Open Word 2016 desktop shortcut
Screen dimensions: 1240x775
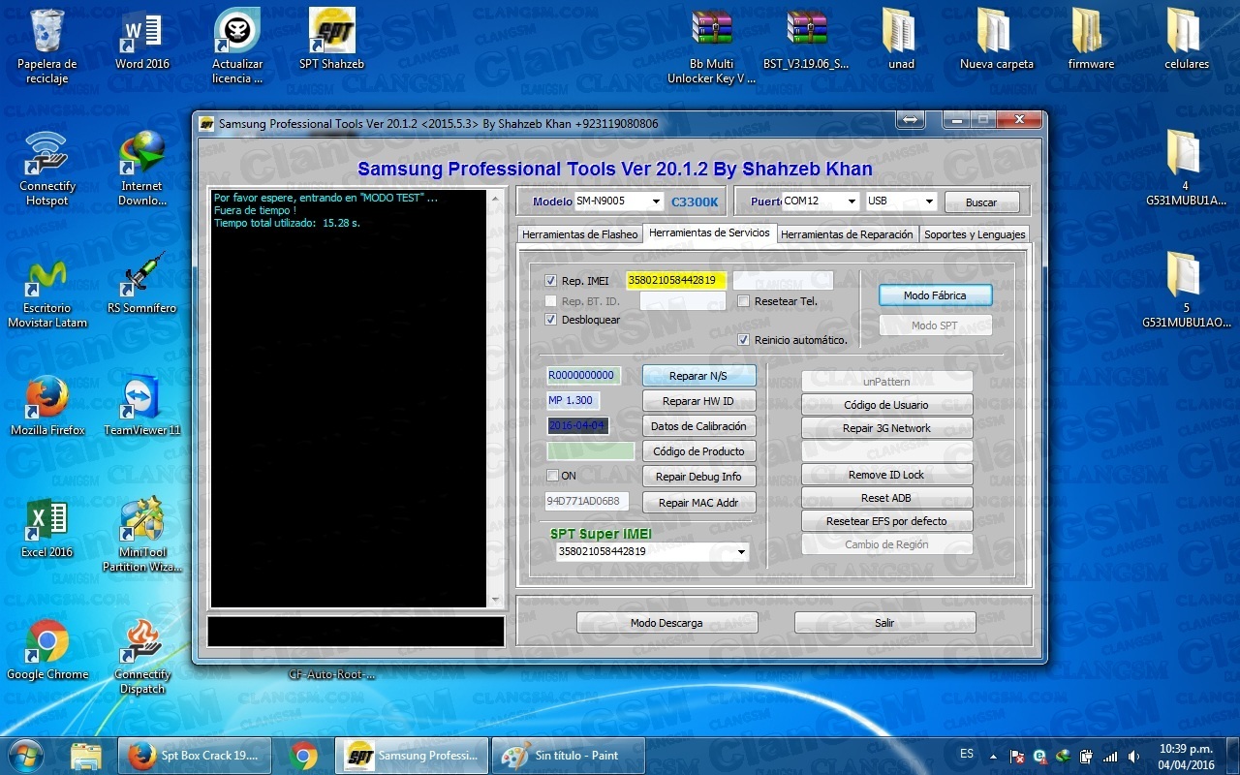[142, 40]
